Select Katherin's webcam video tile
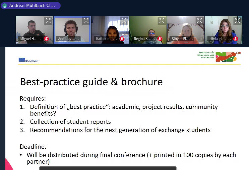249x170 pixels. [110, 30]
